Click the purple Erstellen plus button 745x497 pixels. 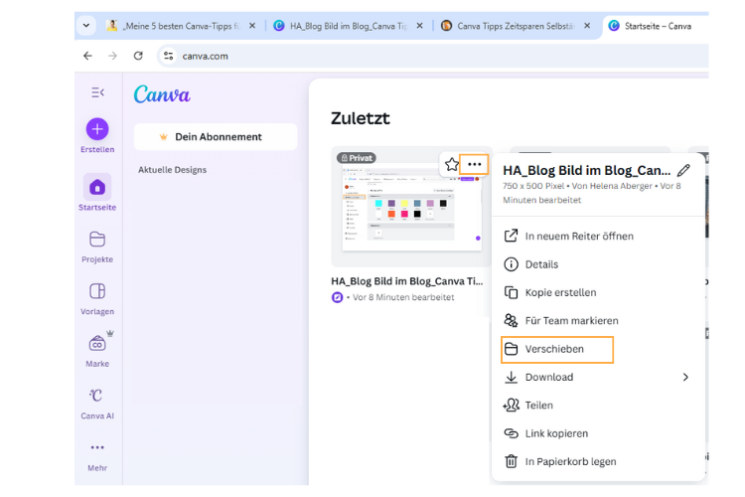97,129
